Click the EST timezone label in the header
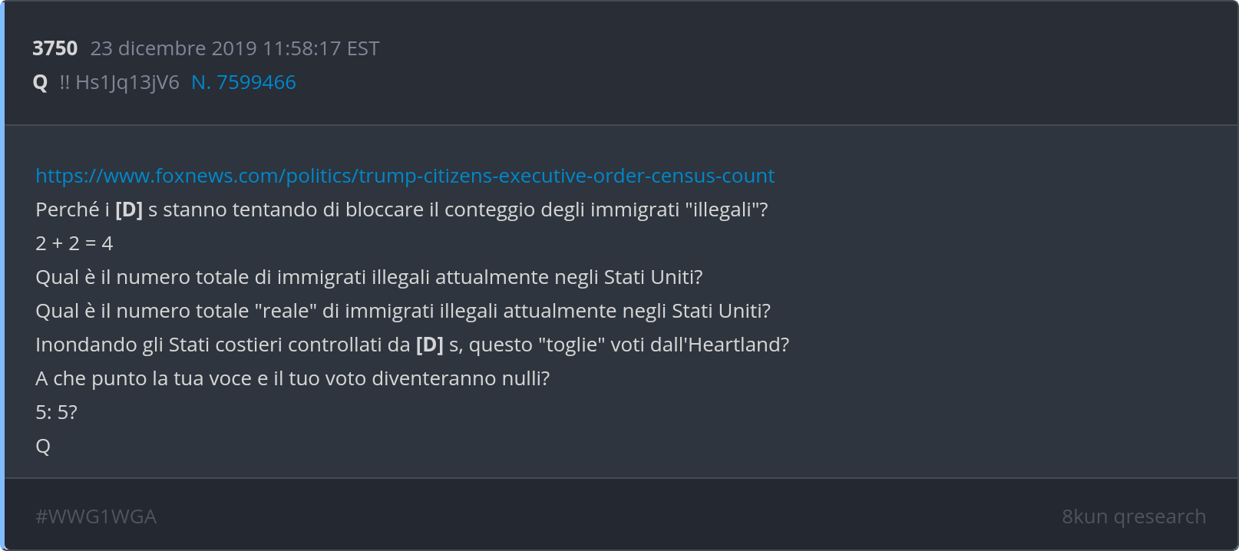 [x=363, y=48]
